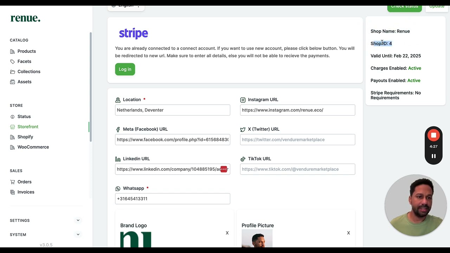
Task: Click 'Valid Until: Feb 22, 2025'
Action: (x=396, y=56)
